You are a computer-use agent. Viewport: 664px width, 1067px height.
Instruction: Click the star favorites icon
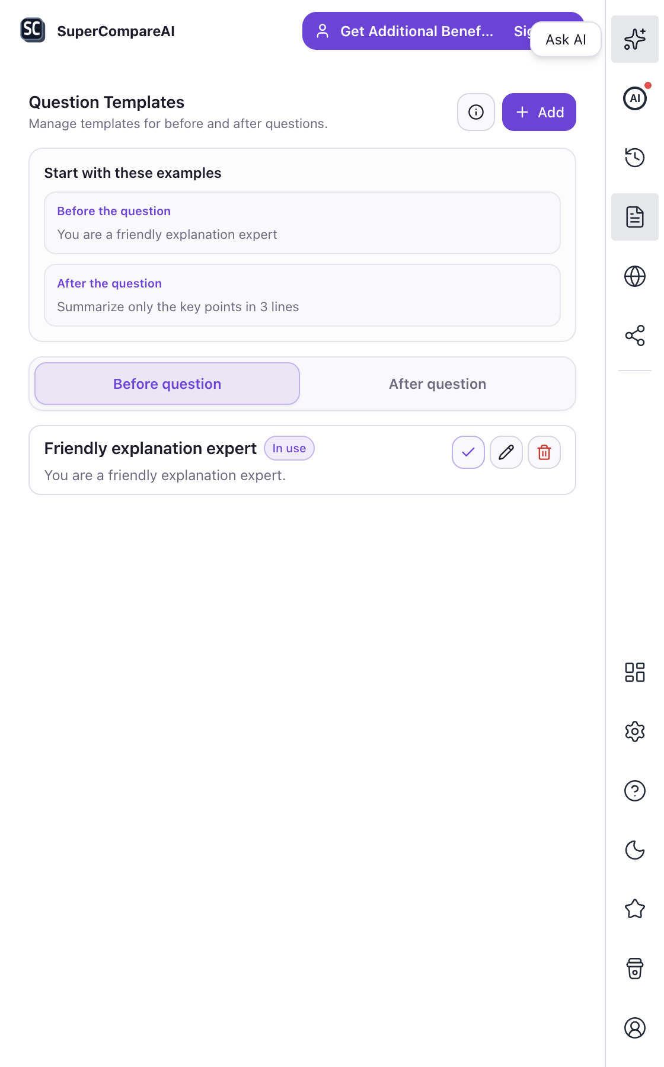click(634, 909)
